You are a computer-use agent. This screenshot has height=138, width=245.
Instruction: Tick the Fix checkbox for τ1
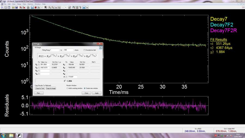click(39, 64)
